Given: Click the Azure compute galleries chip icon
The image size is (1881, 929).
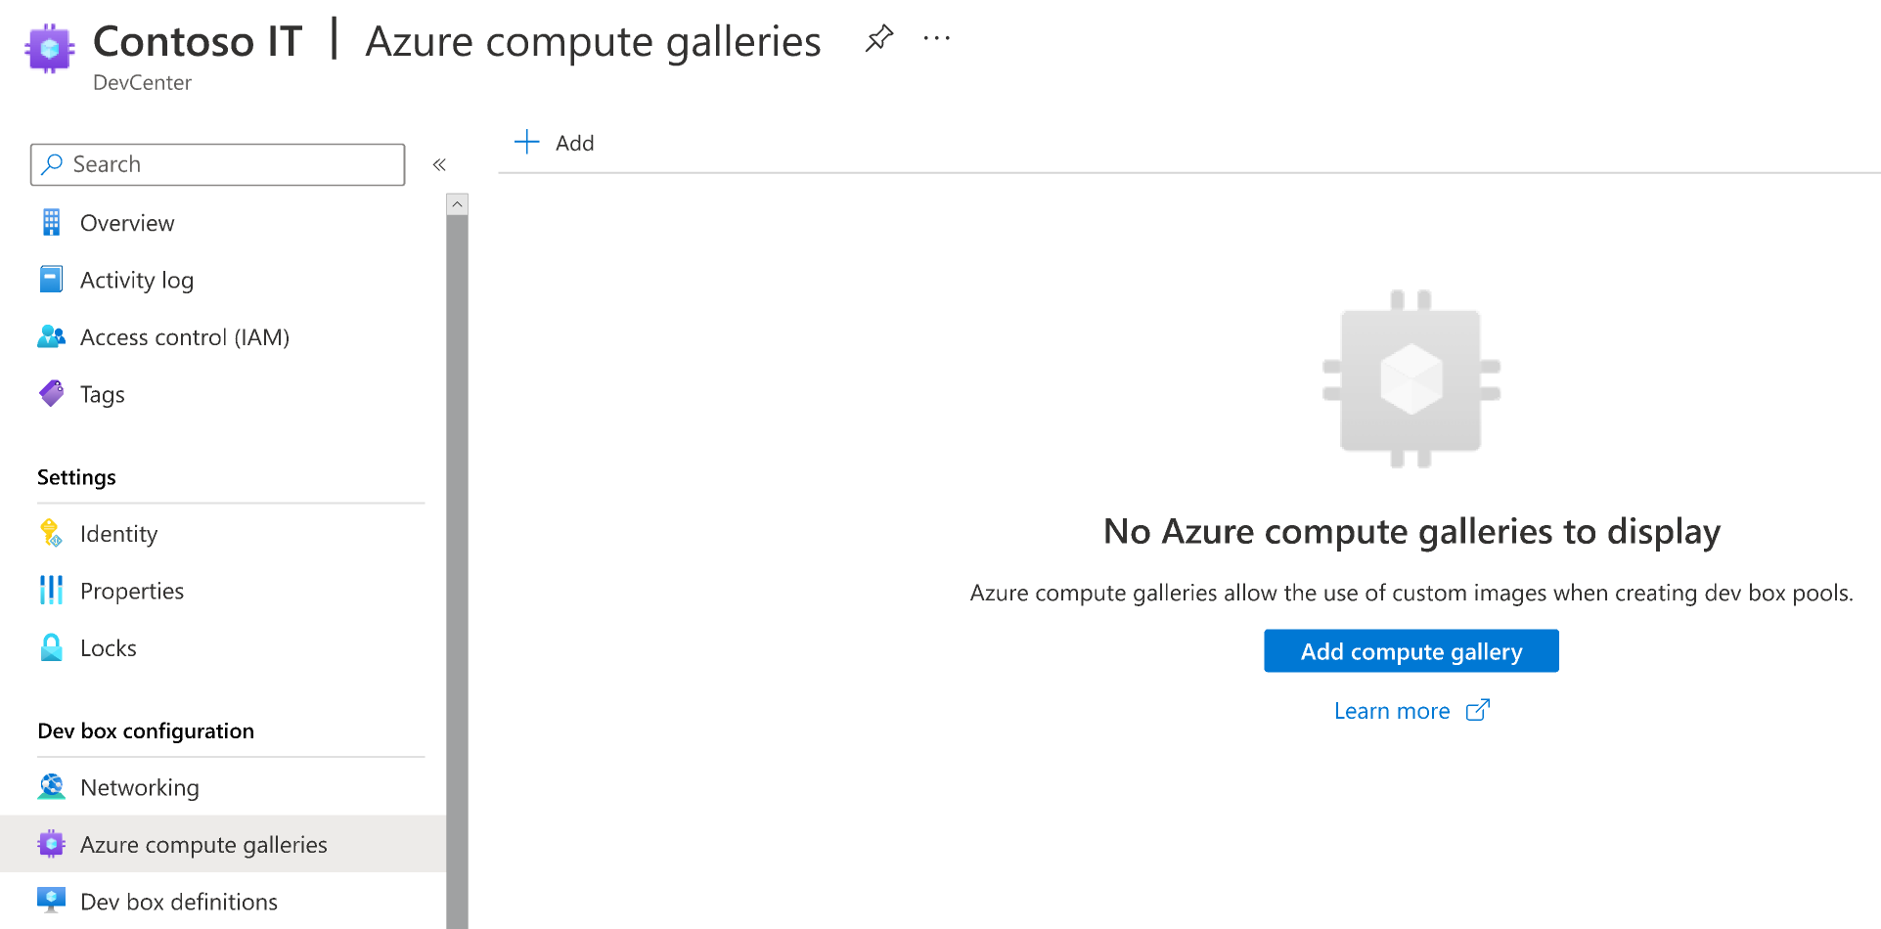Looking at the screenshot, I should 51,843.
